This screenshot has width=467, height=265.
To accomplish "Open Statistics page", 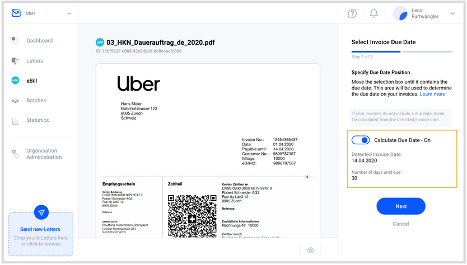I will point(38,120).
